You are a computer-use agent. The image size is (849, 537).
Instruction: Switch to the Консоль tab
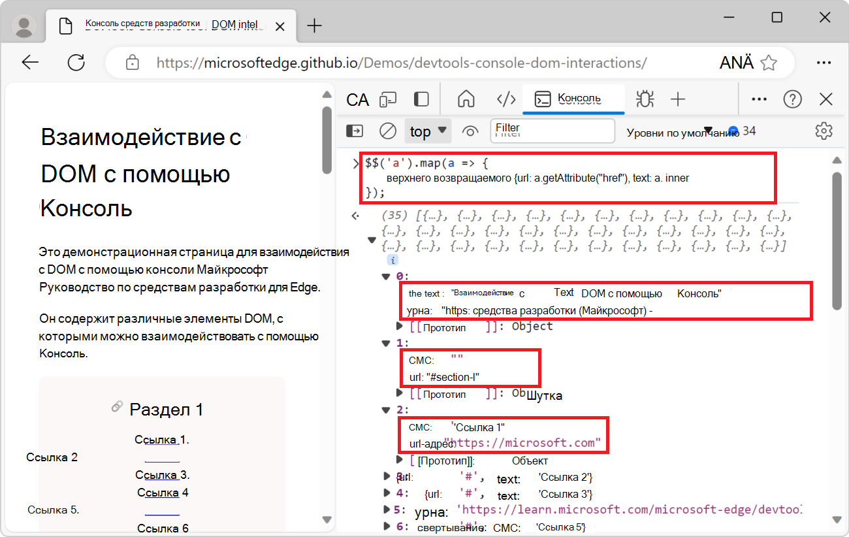point(573,99)
